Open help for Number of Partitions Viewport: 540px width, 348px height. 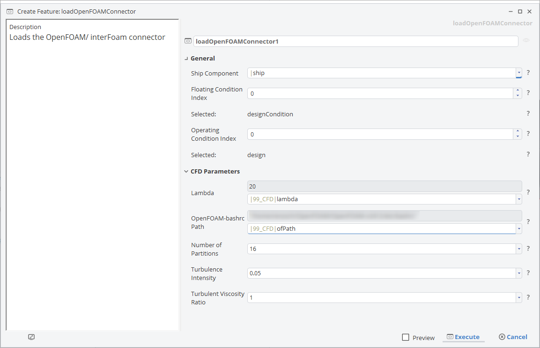pyautogui.click(x=528, y=248)
